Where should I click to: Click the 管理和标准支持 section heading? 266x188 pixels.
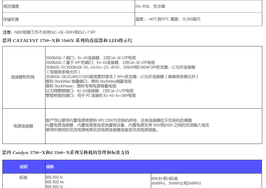[x=66, y=152]
